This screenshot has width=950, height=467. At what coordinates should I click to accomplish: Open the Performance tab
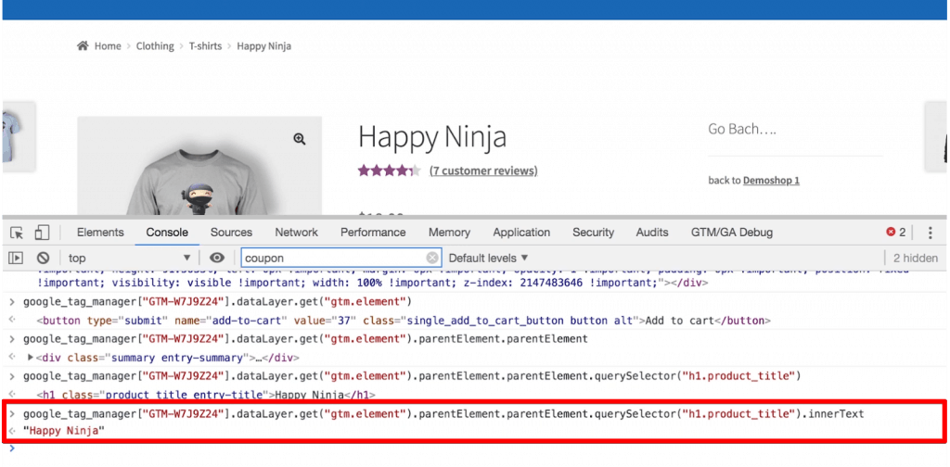[x=373, y=233]
